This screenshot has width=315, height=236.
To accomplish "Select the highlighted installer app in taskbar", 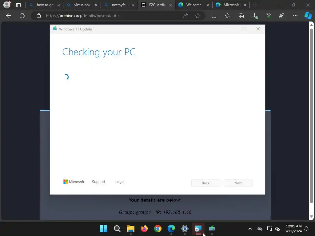I will 198,229.
